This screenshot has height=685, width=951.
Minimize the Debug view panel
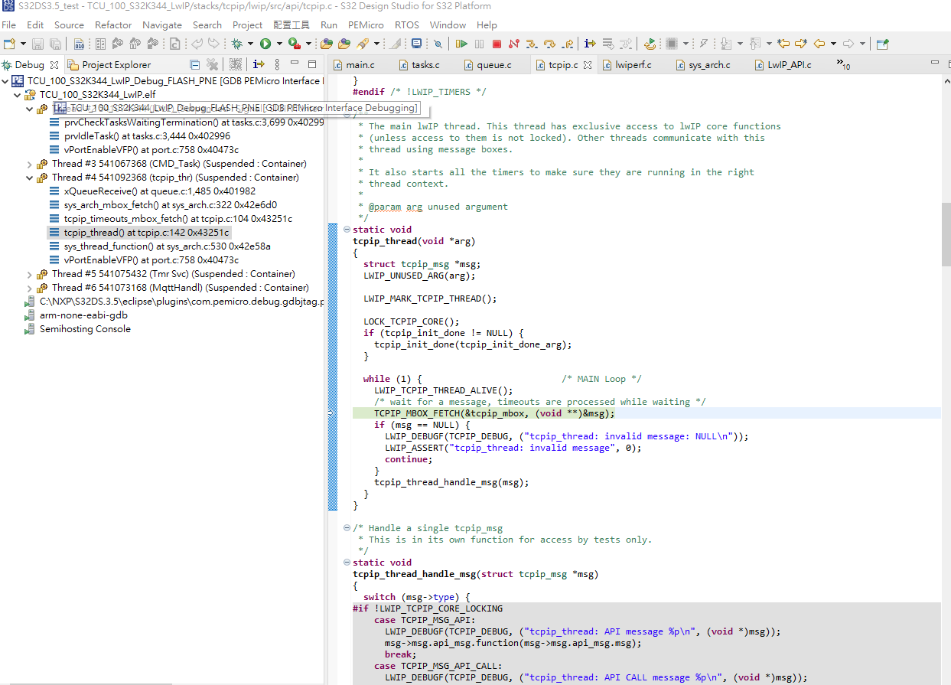click(295, 64)
